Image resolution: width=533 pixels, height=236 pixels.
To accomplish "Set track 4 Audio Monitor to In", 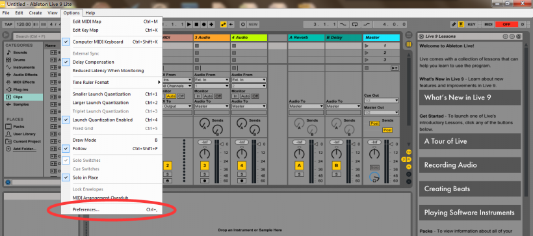I will tap(235, 96).
